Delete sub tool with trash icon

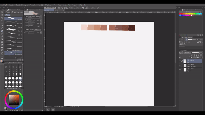coord(22,60)
